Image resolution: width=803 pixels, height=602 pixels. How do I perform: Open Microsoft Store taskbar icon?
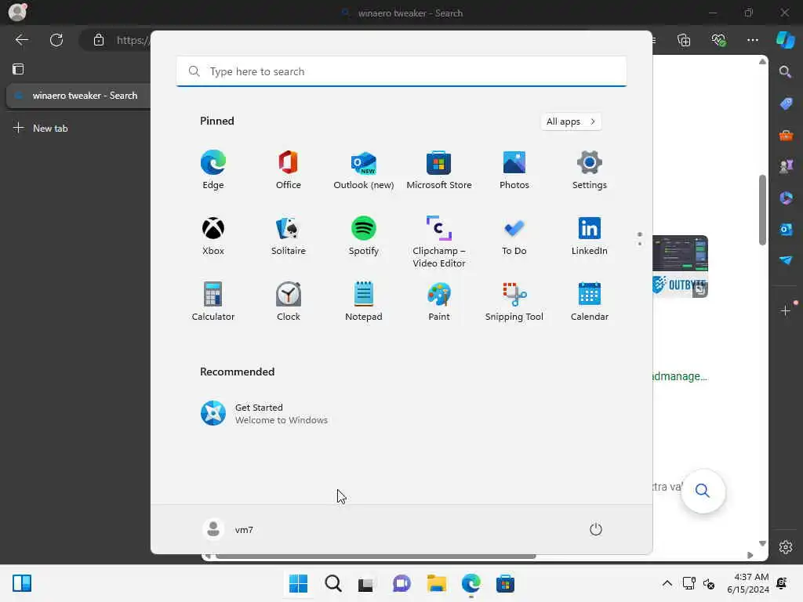pos(506,583)
